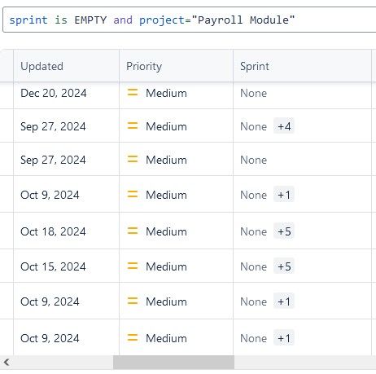Click the Medium priority icon for Oct 15, 2024
The image size is (376, 374).
pos(133,266)
